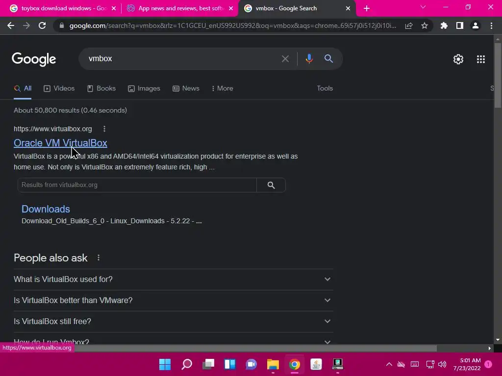
Task: Open virtualbox.org result options menu
Action: click(x=104, y=129)
